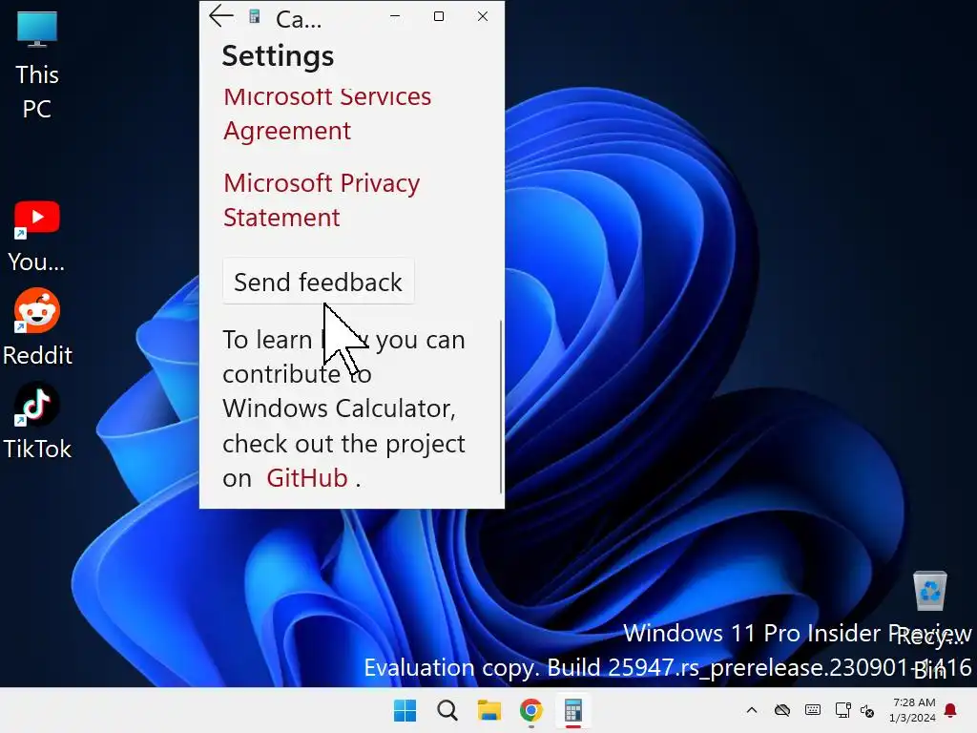This screenshot has height=733, width=977.
Task: Maximize the Calculator window
Action: 439,16
